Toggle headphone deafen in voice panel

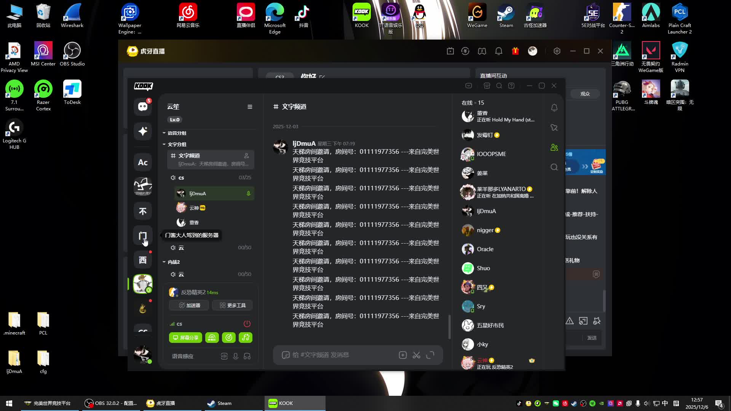tap(247, 356)
